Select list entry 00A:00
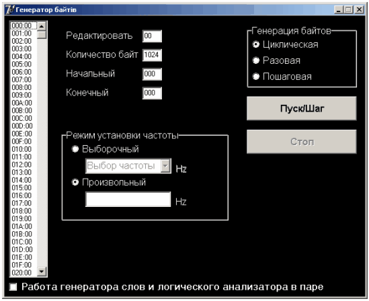The width and height of the screenshot is (369, 301). click(x=22, y=103)
